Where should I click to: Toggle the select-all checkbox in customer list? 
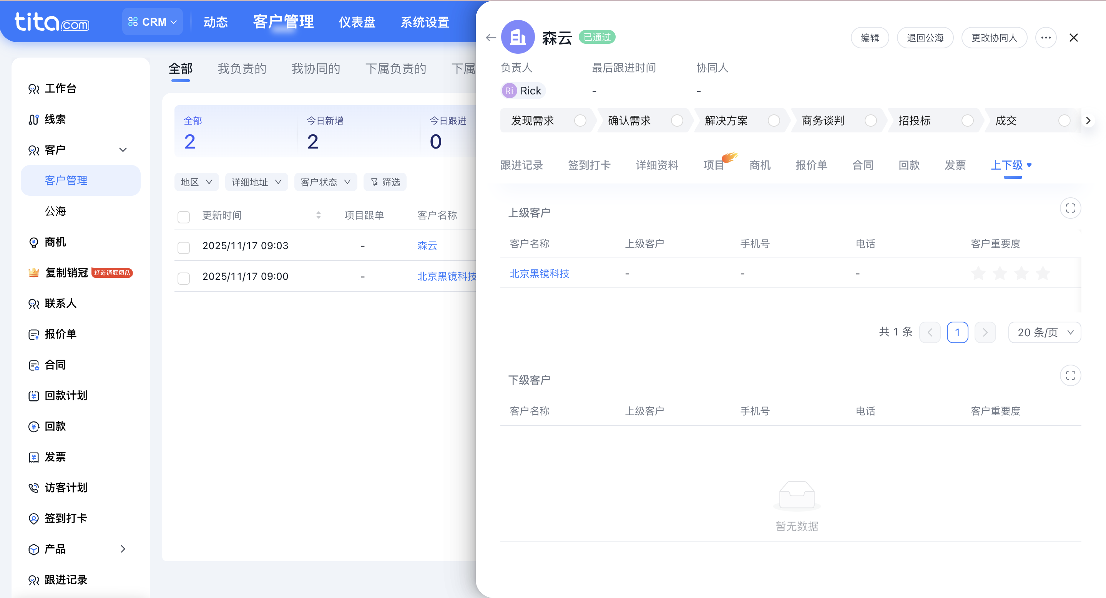click(x=183, y=217)
